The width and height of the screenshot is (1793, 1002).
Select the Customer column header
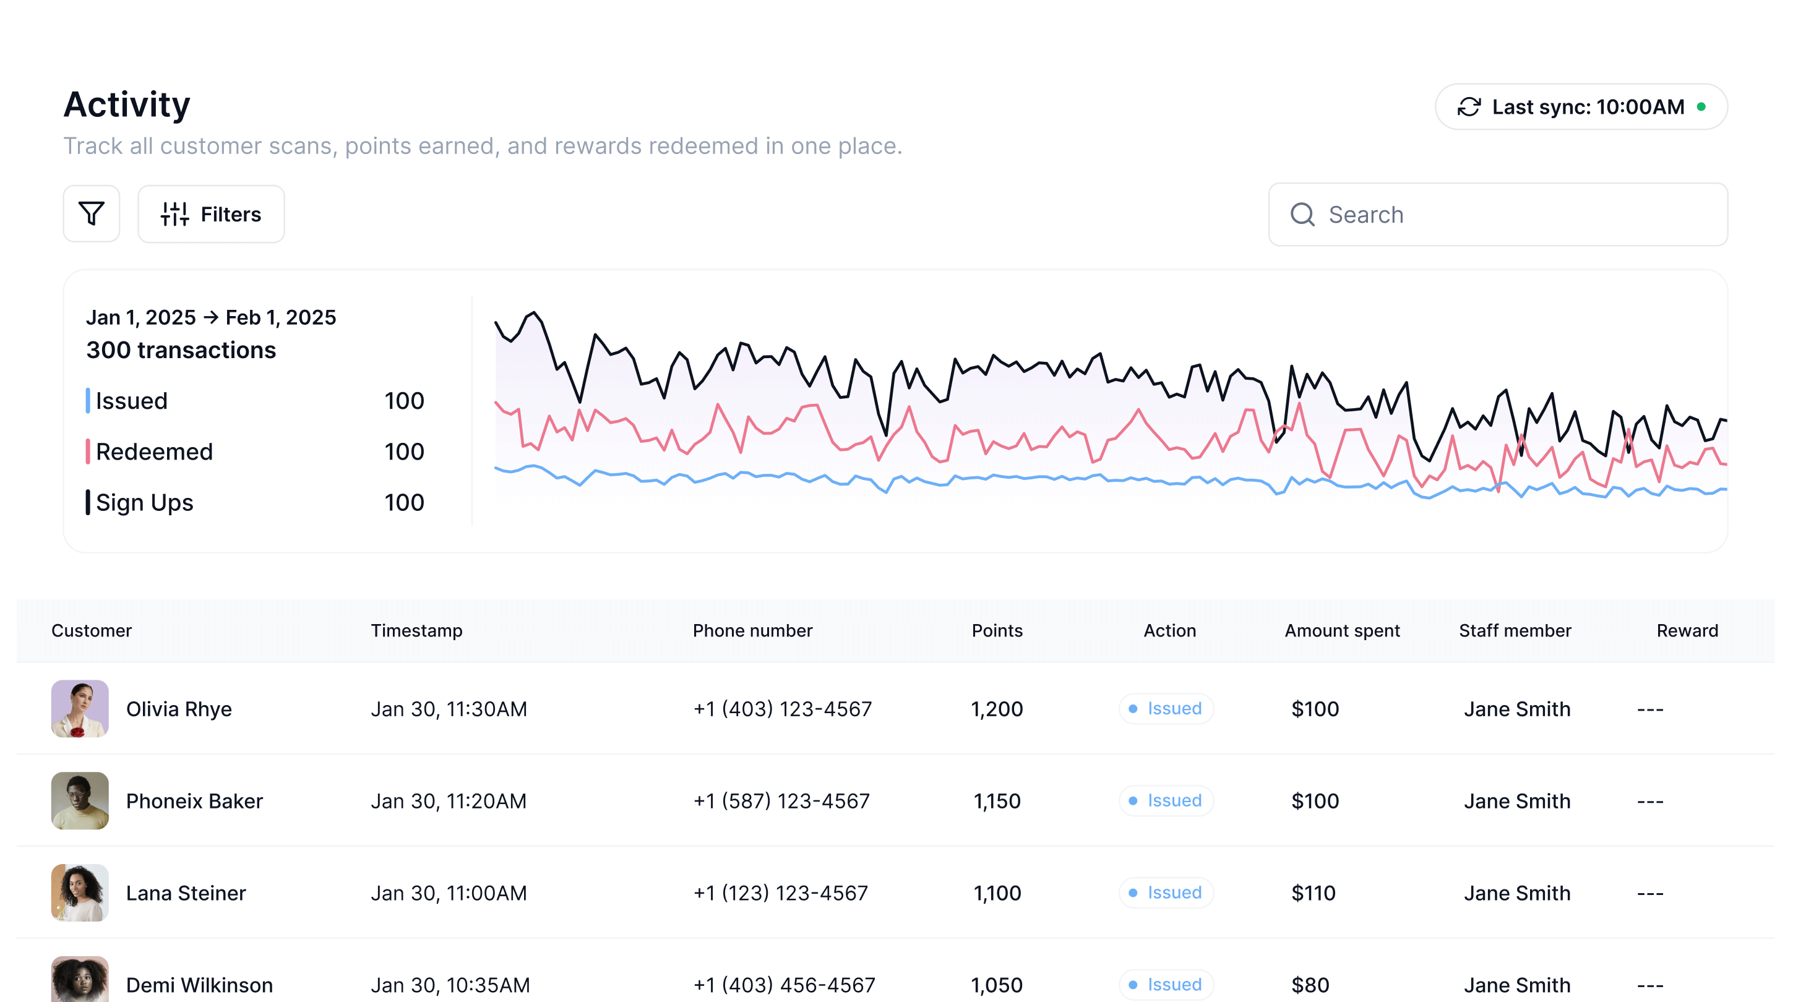(91, 630)
